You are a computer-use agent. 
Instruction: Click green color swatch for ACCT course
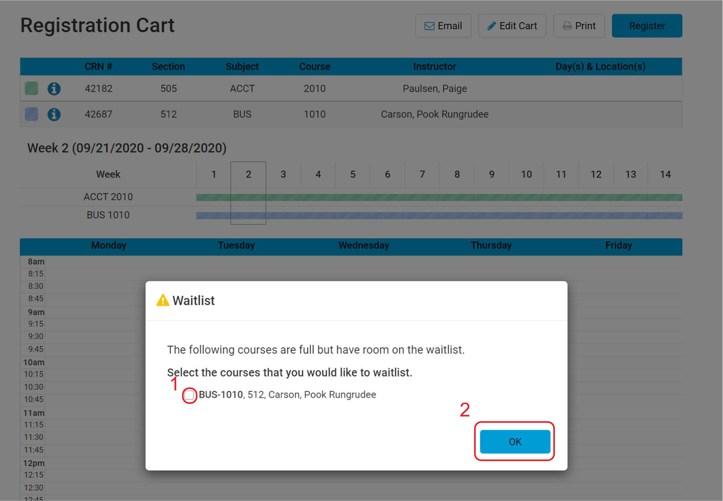(x=31, y=88)
